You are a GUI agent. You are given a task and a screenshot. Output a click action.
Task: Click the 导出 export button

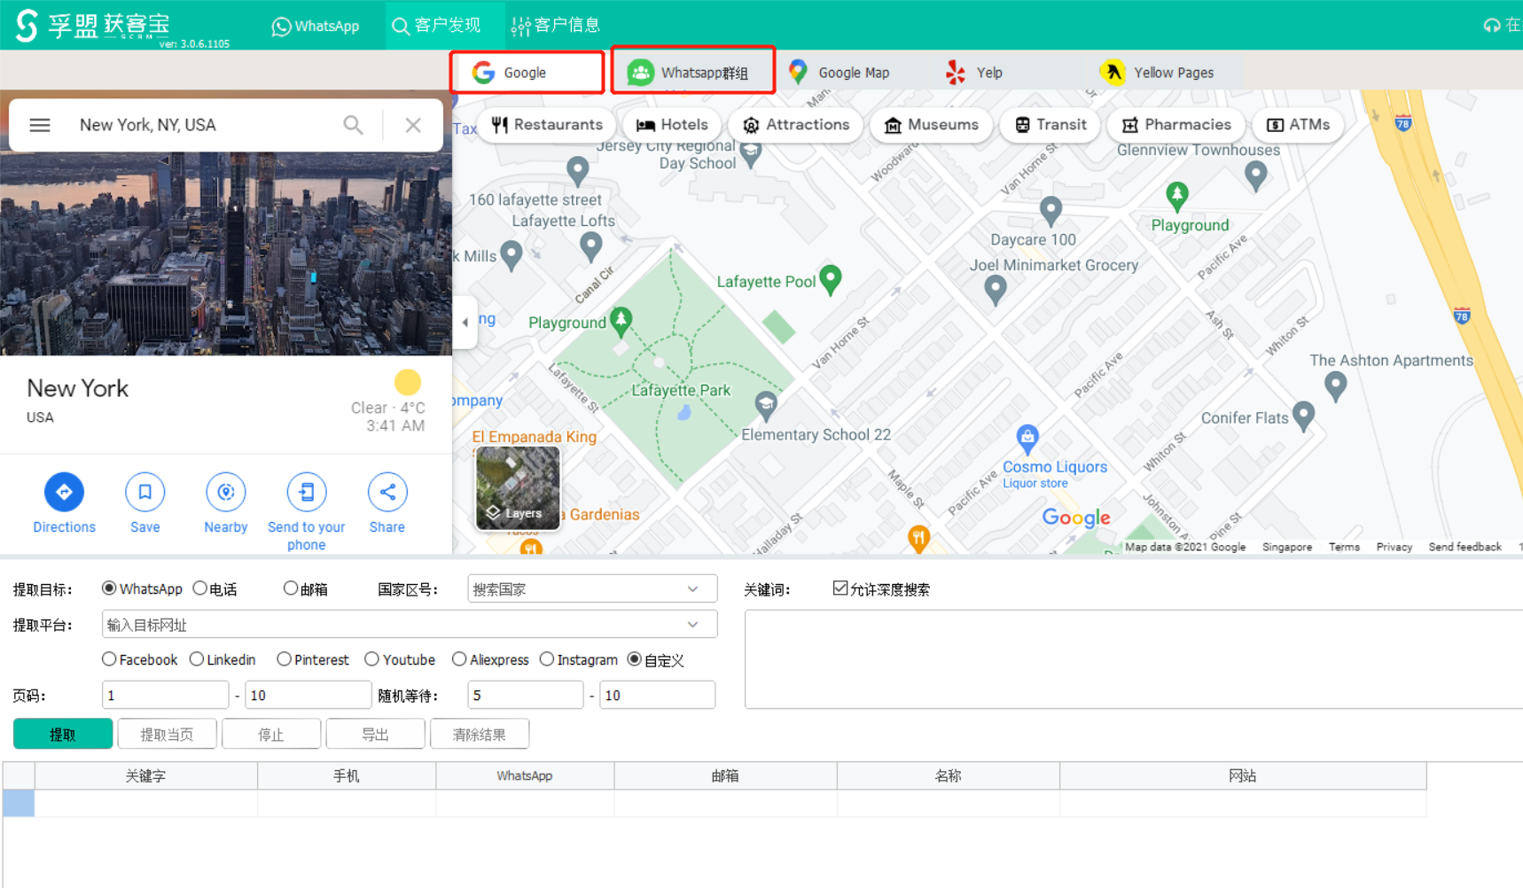(375, 733)
